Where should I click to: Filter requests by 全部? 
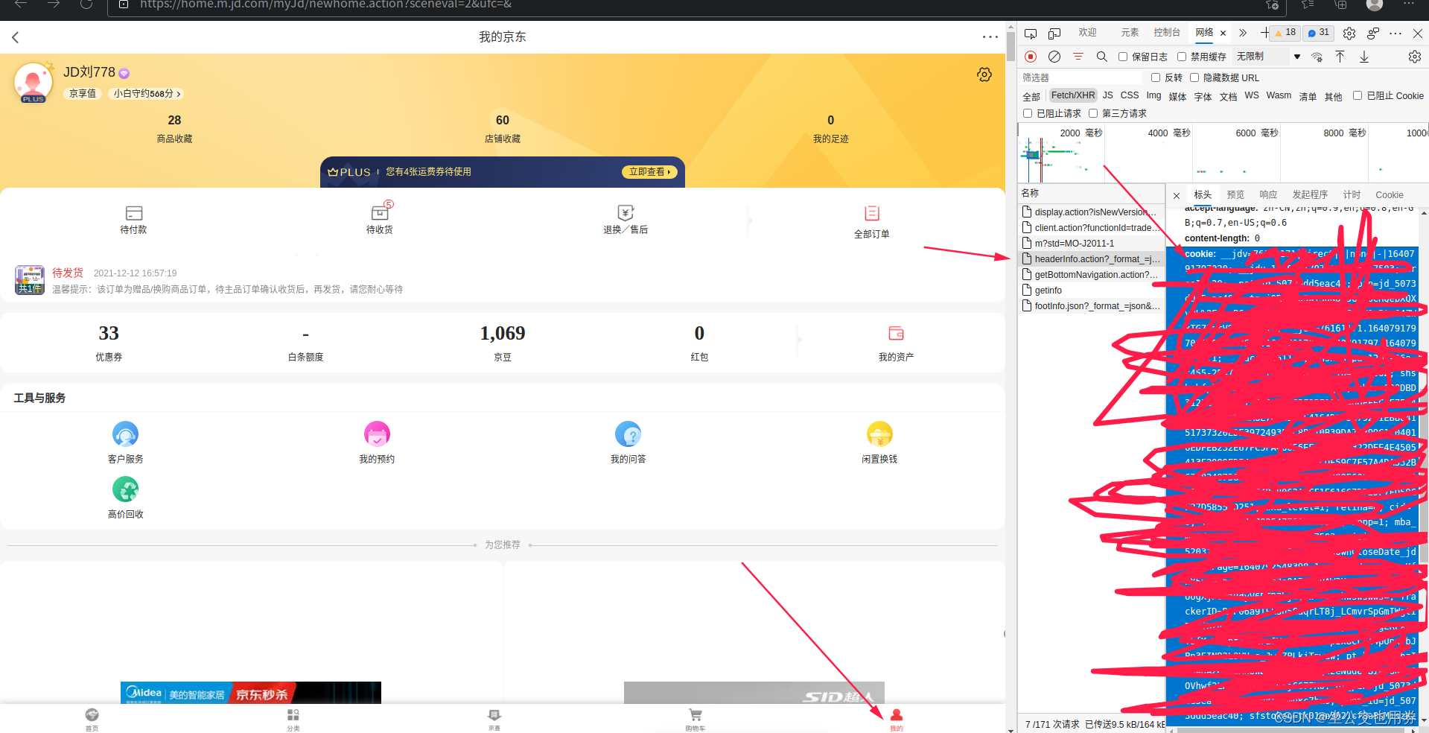tap(1031, 97)
